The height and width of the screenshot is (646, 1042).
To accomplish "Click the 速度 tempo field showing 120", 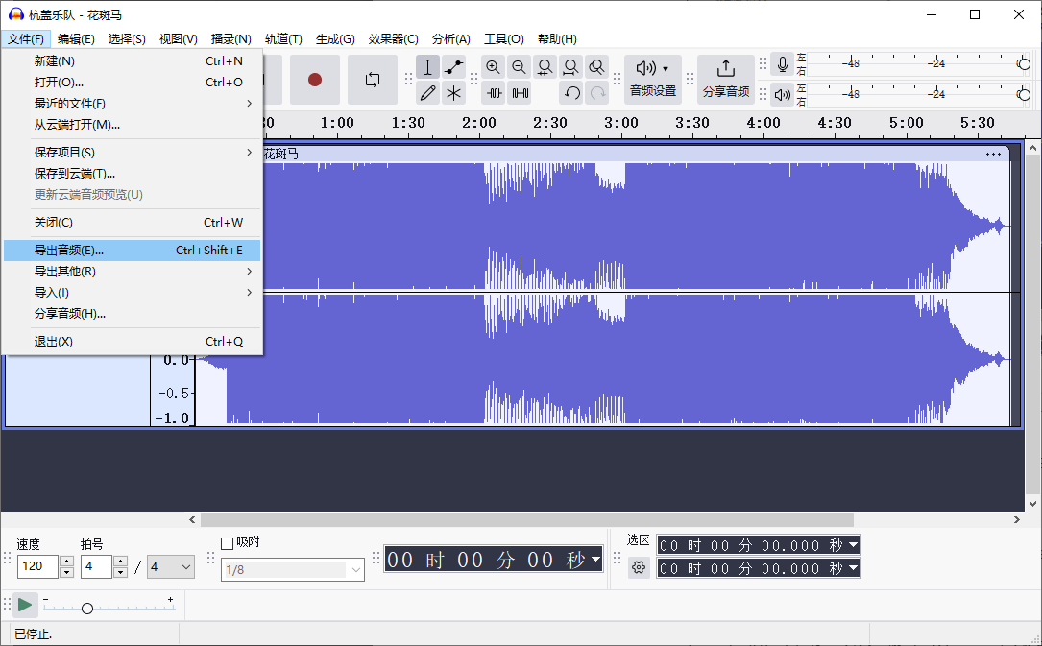I will pos(37,567).
